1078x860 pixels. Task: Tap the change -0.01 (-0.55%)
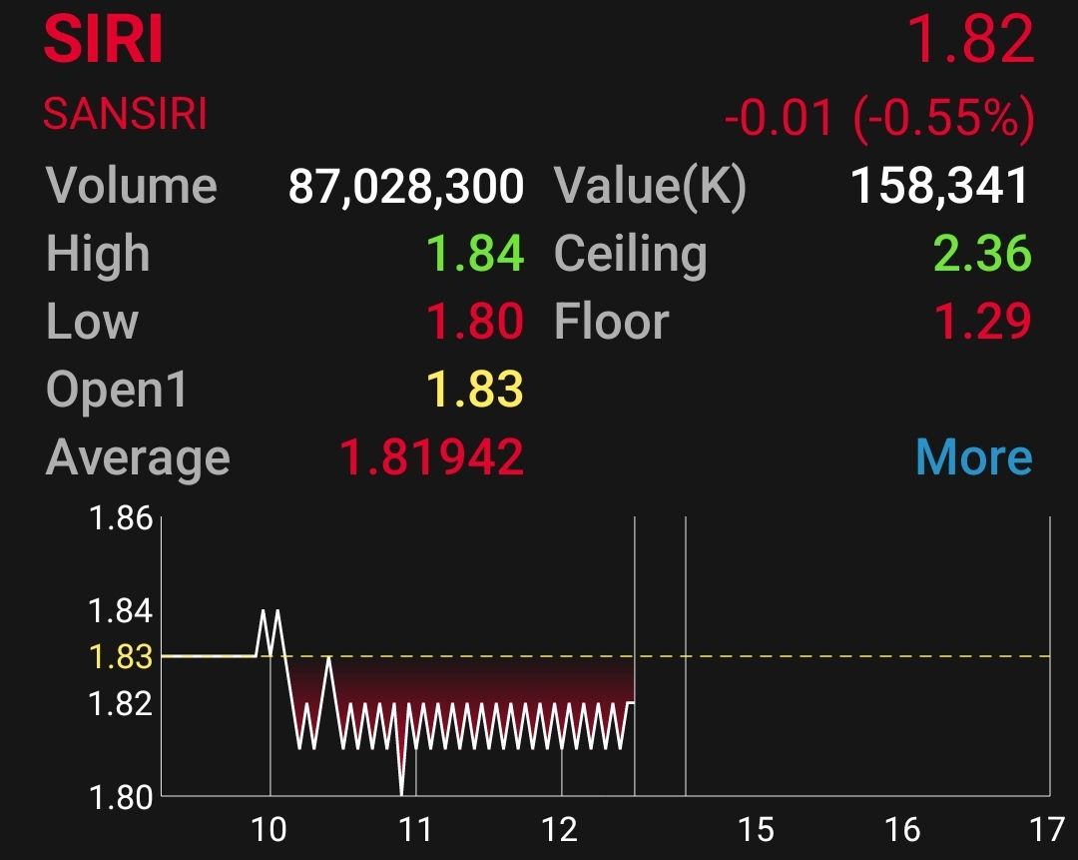pyautogui.click(x=879, y=118)
